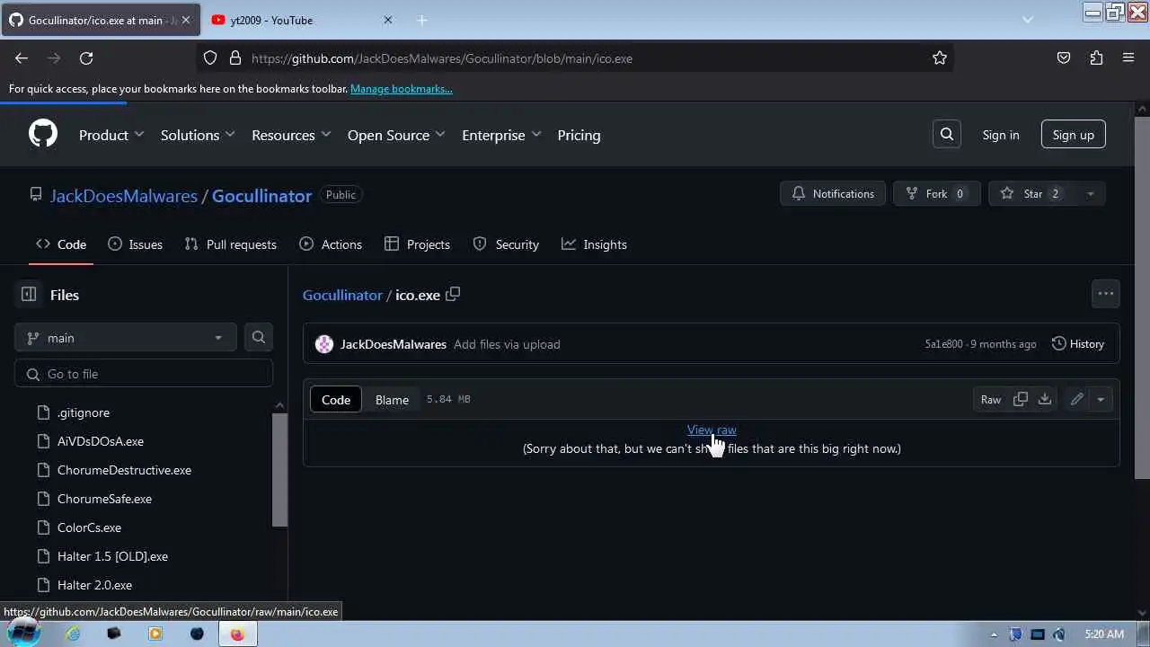Image resolution: width=1150 pixels, height=647 pixels.
Task: Open the Insights tab
Action: (x=594, y=244)
